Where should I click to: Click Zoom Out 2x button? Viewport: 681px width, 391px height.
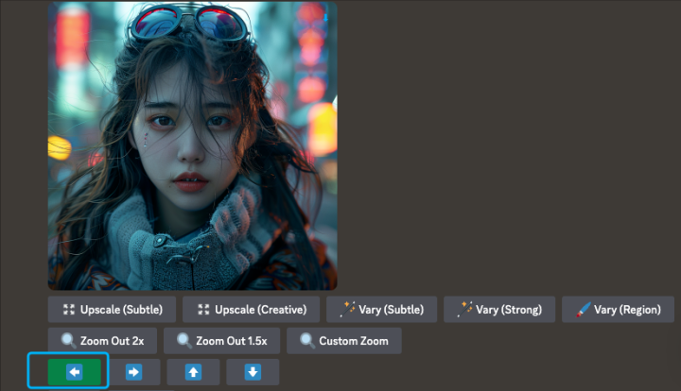(x=102, y=341)
